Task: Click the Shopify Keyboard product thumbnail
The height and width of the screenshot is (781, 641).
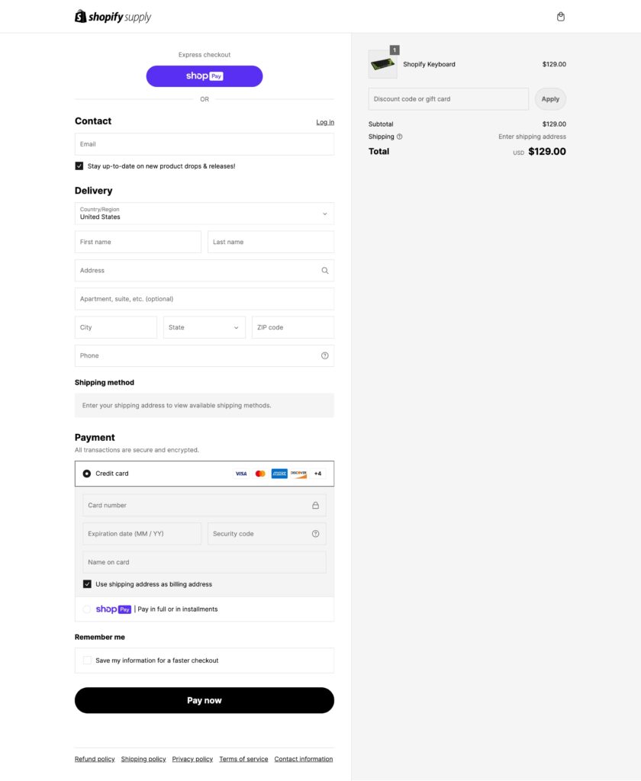Action: pyautogui.click(x=383, y=64)
